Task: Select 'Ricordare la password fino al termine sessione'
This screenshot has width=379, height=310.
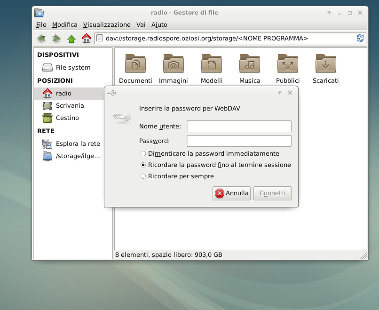Action: (143, 165)
